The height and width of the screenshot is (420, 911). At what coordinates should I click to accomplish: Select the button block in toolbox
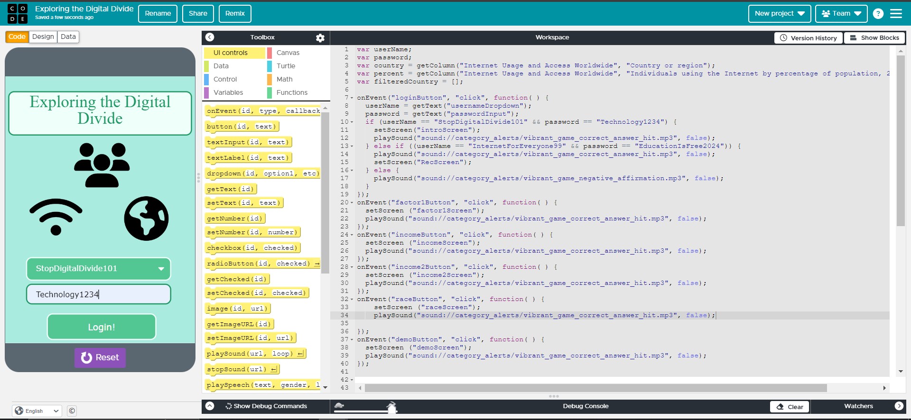tap(242, 127)
